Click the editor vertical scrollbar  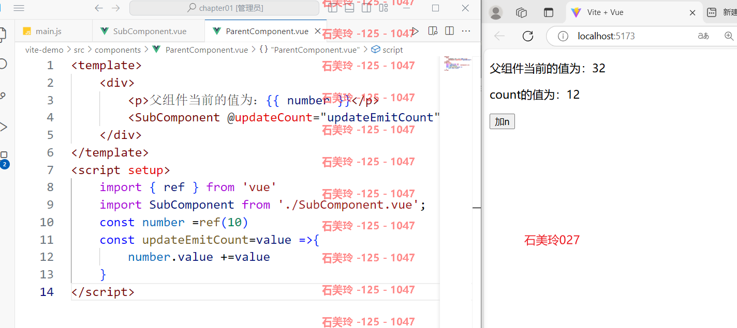(x=477, y=191)
